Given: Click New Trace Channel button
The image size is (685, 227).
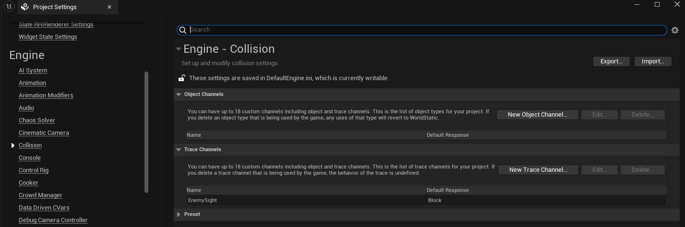Looking at the screenshot, I should point(538,170).
